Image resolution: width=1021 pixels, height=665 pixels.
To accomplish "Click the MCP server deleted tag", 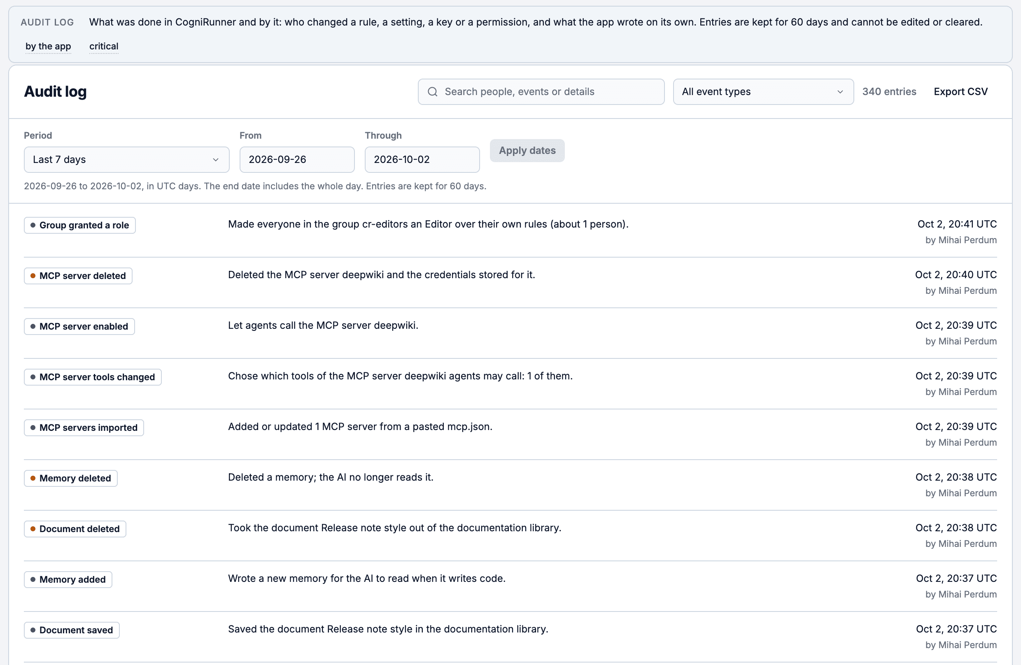I will [78, 276].
